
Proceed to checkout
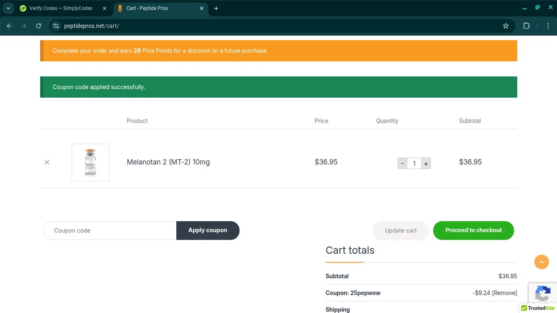473,231
